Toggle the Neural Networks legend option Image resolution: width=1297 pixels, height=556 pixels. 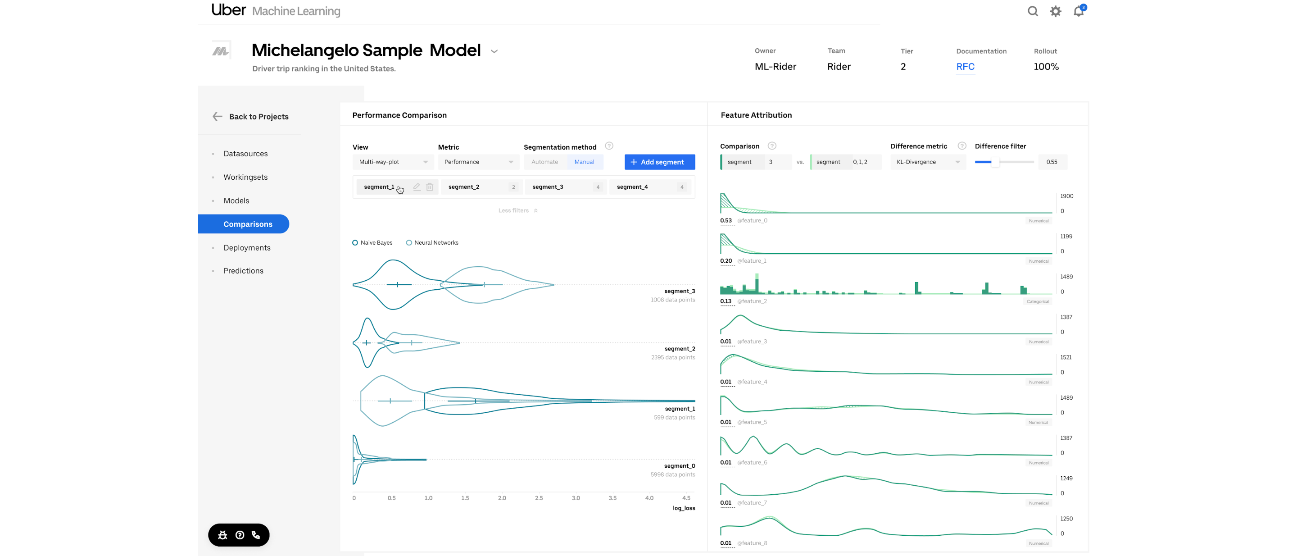point(409,243)
